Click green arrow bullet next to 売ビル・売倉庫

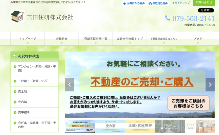(15, 123)
